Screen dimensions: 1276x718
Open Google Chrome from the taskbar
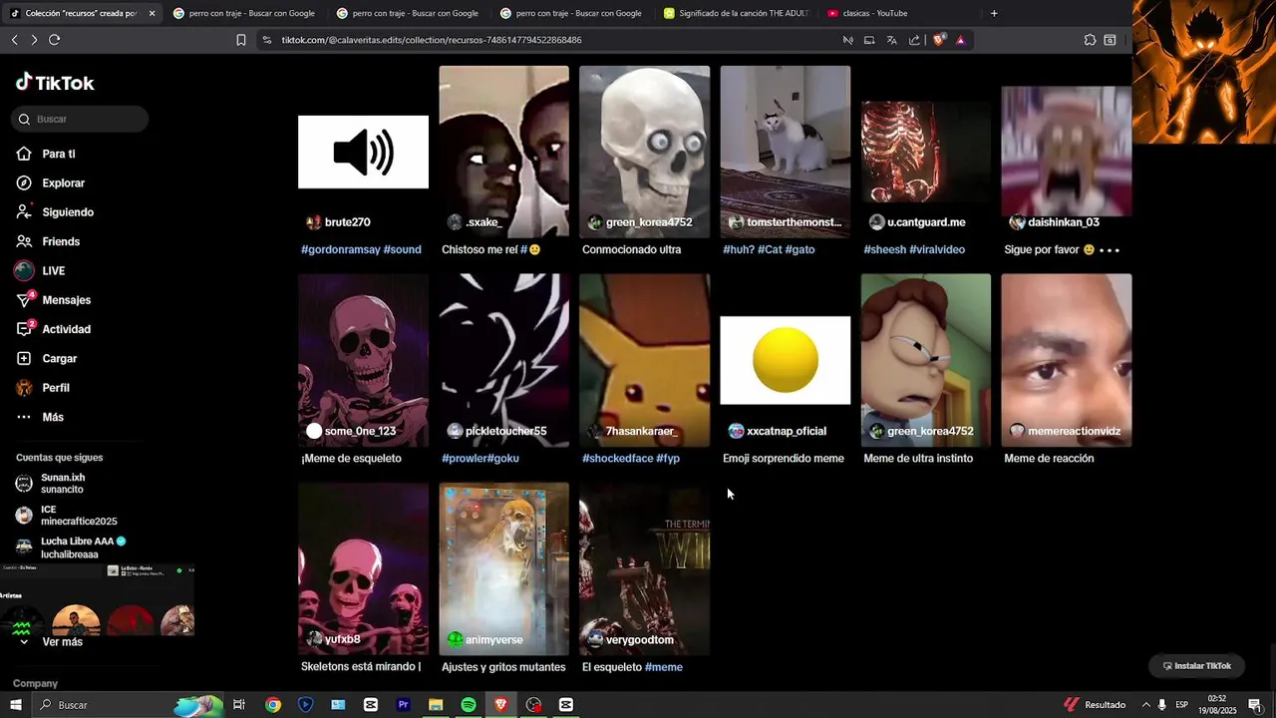pyautogui.click(x=272, y=705)
